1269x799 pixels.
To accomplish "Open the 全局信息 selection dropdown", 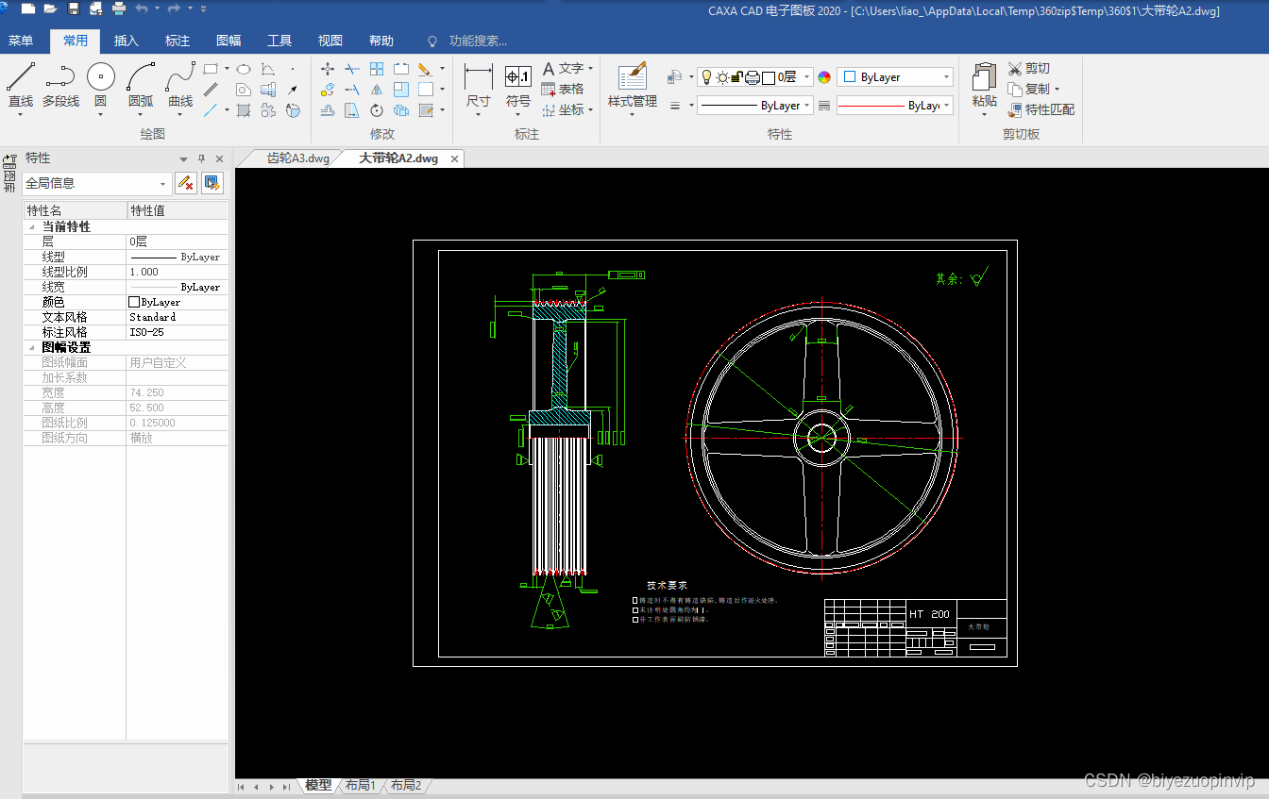I will [x=97, y=183].
